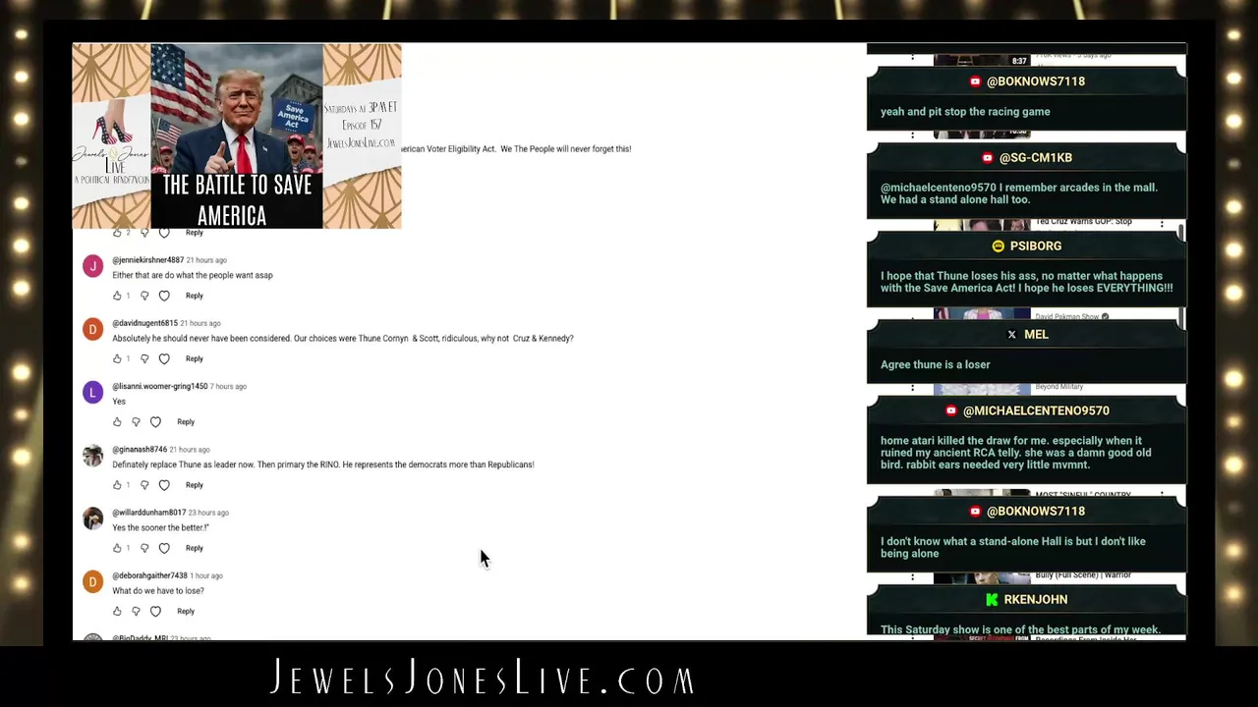The height and width of the screenshot is (707, 1258).
Task: Open @lisanni.woomer-gring1450 username link
Action: [159, 386]
